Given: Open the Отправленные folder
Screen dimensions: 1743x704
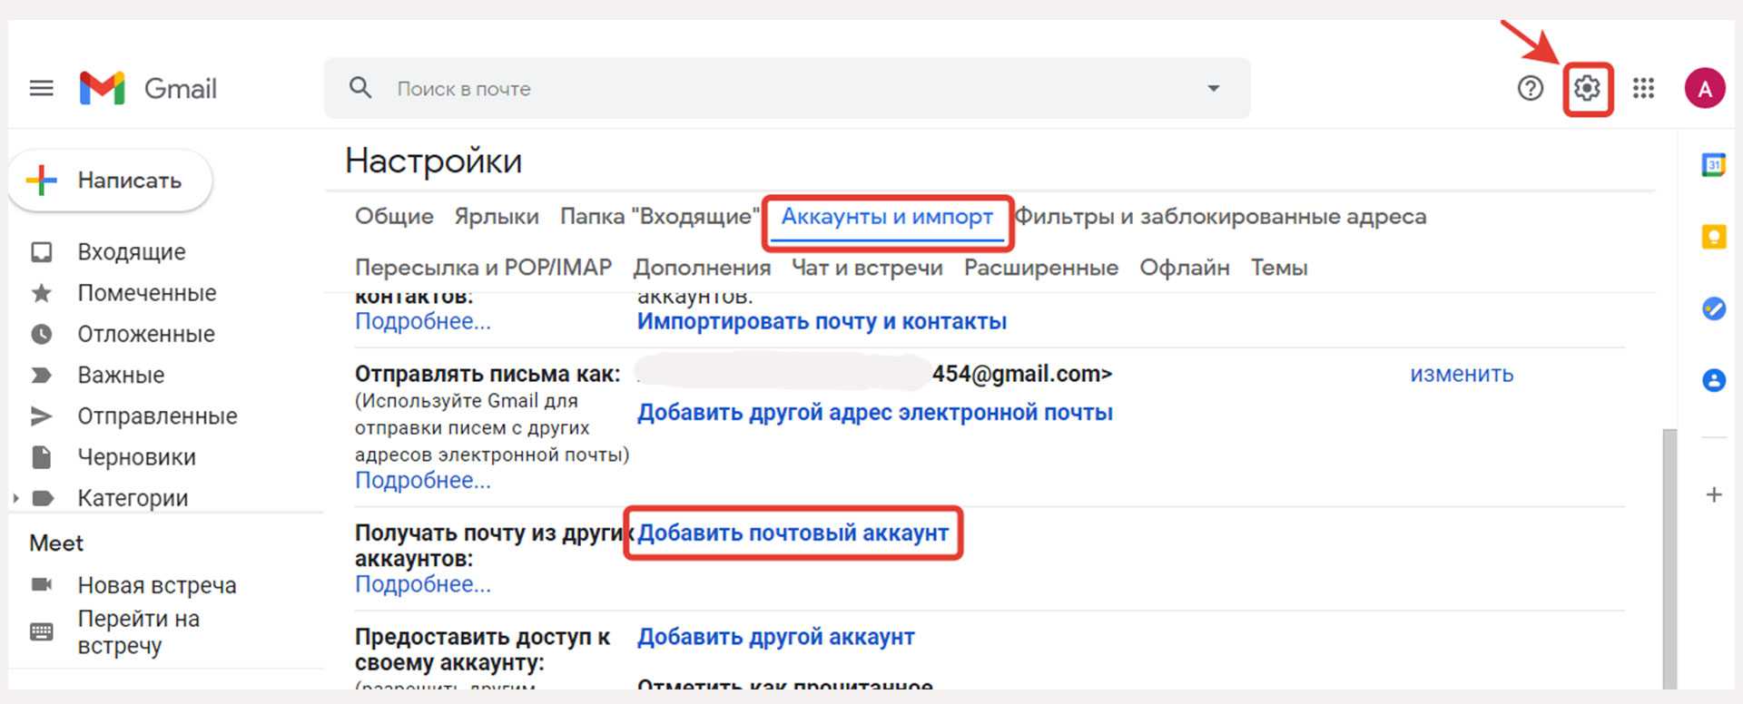Looking at the screenshot, I should tap(157, 416).
